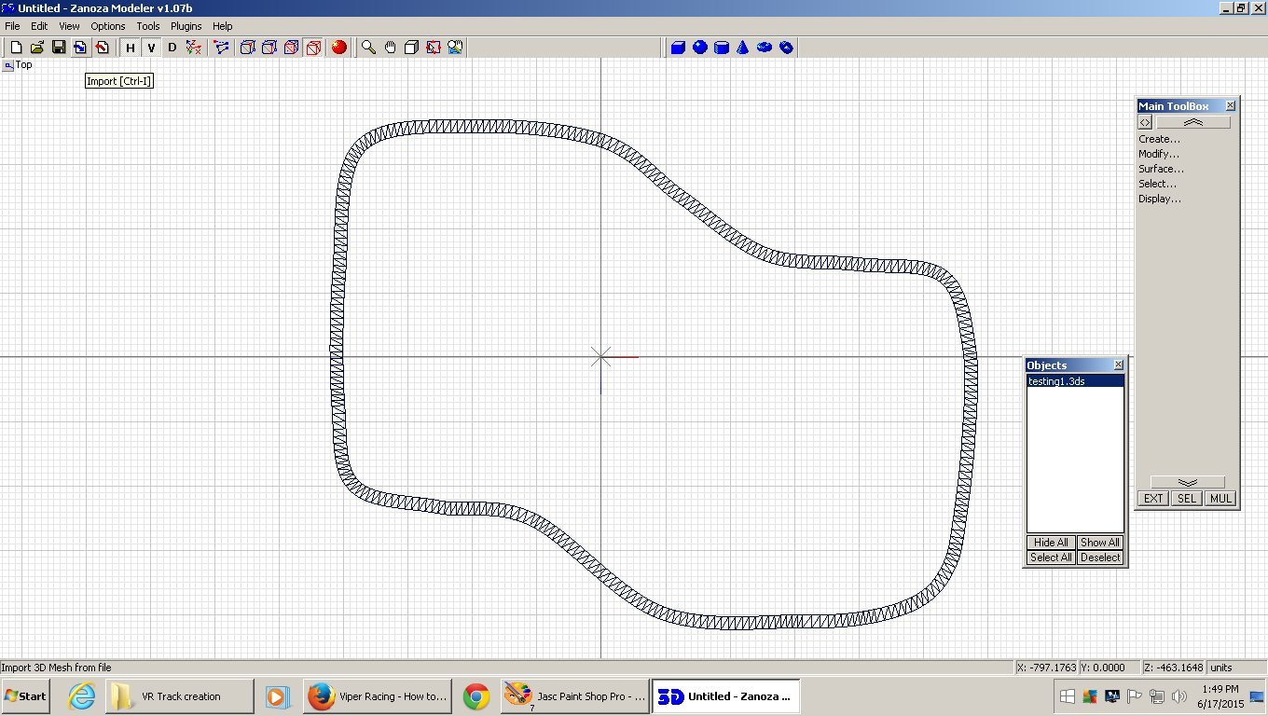Expand the Modify... section in Main ToolBox
Screen dimensions: 1268x716
1159,154
